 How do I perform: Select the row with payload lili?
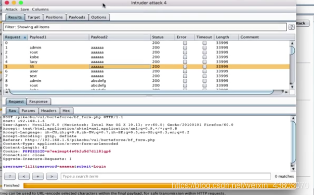click(146, 67)
